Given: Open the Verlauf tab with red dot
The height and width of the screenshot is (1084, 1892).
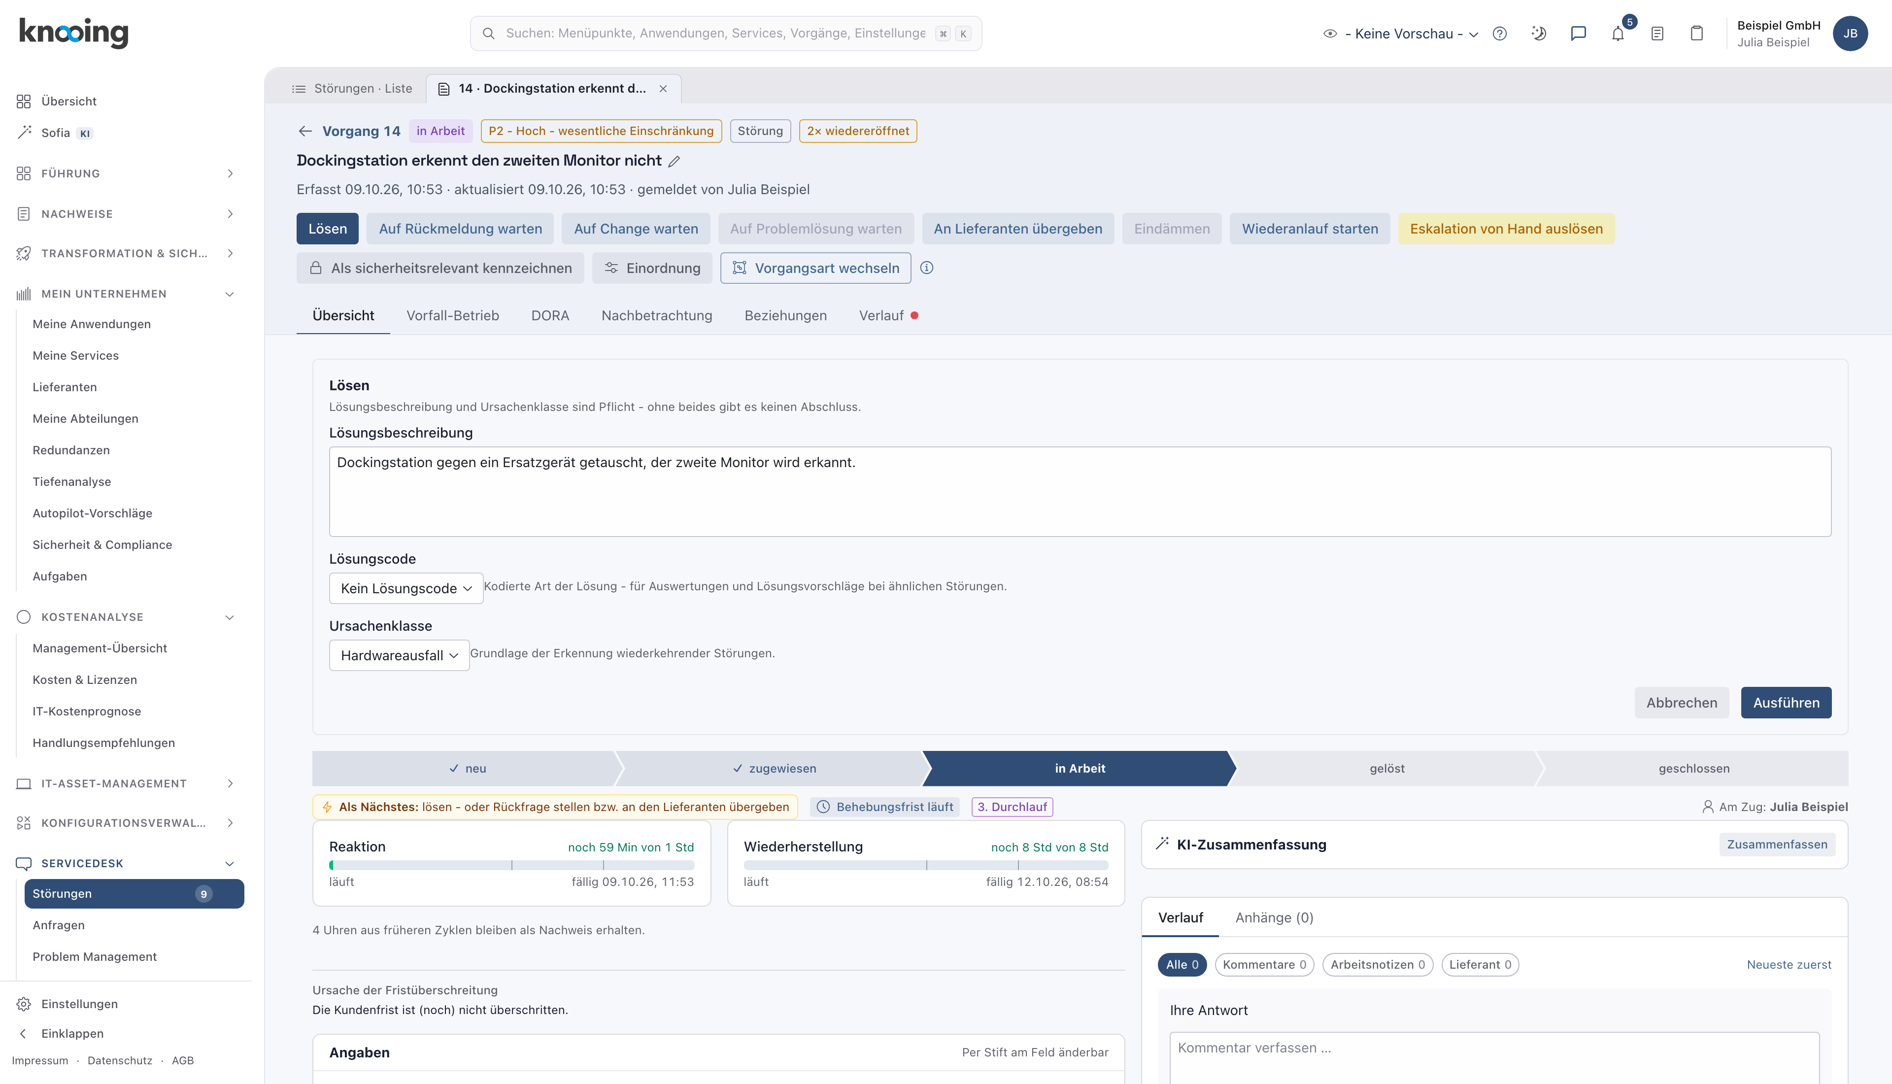Looking at the screenshot, I should click(888, 316).
